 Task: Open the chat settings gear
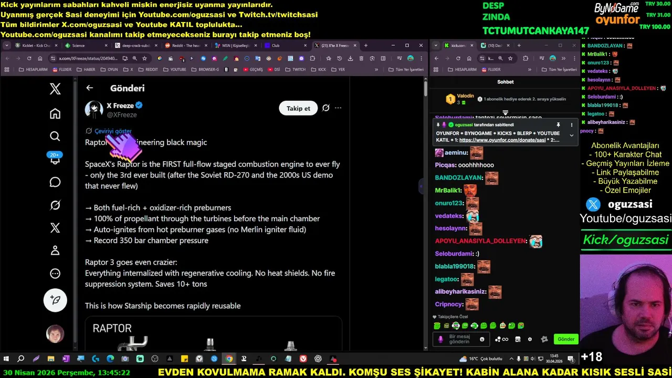[x=530, y=339]
